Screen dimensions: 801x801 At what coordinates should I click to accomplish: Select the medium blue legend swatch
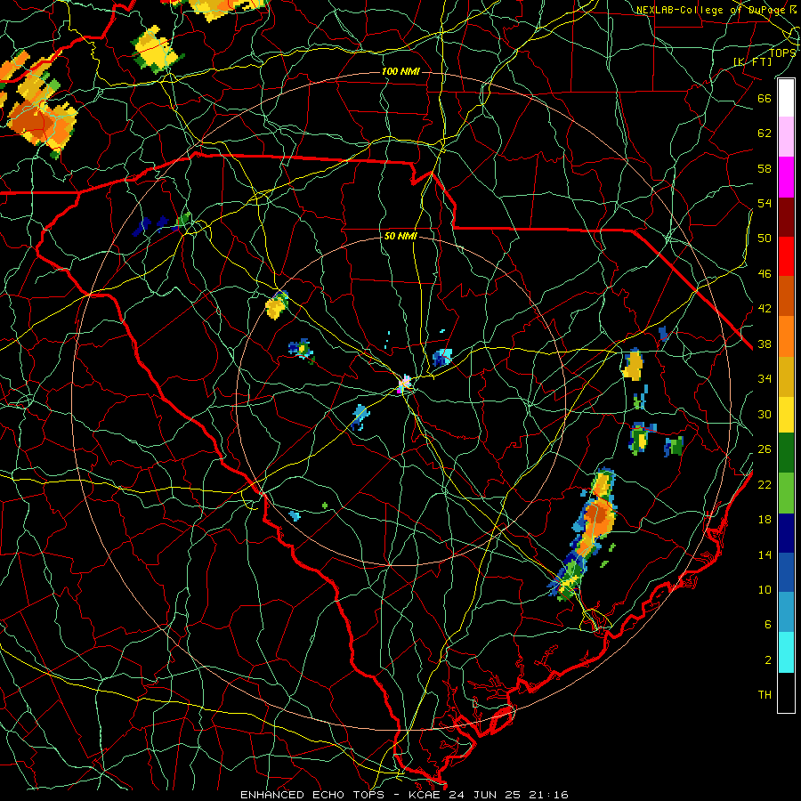pyautogui.click(x=786, y=572)
